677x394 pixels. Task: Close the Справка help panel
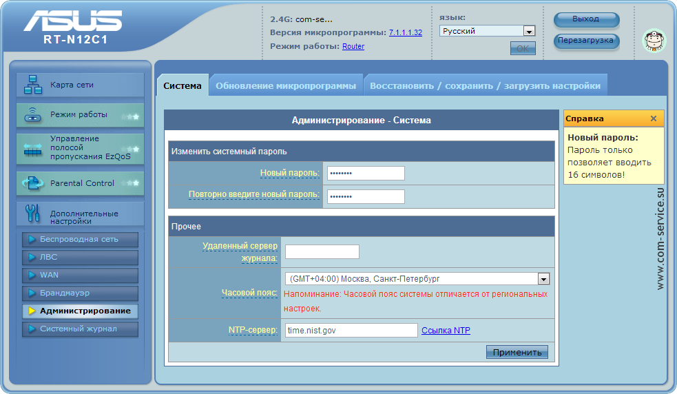point(653,118)
